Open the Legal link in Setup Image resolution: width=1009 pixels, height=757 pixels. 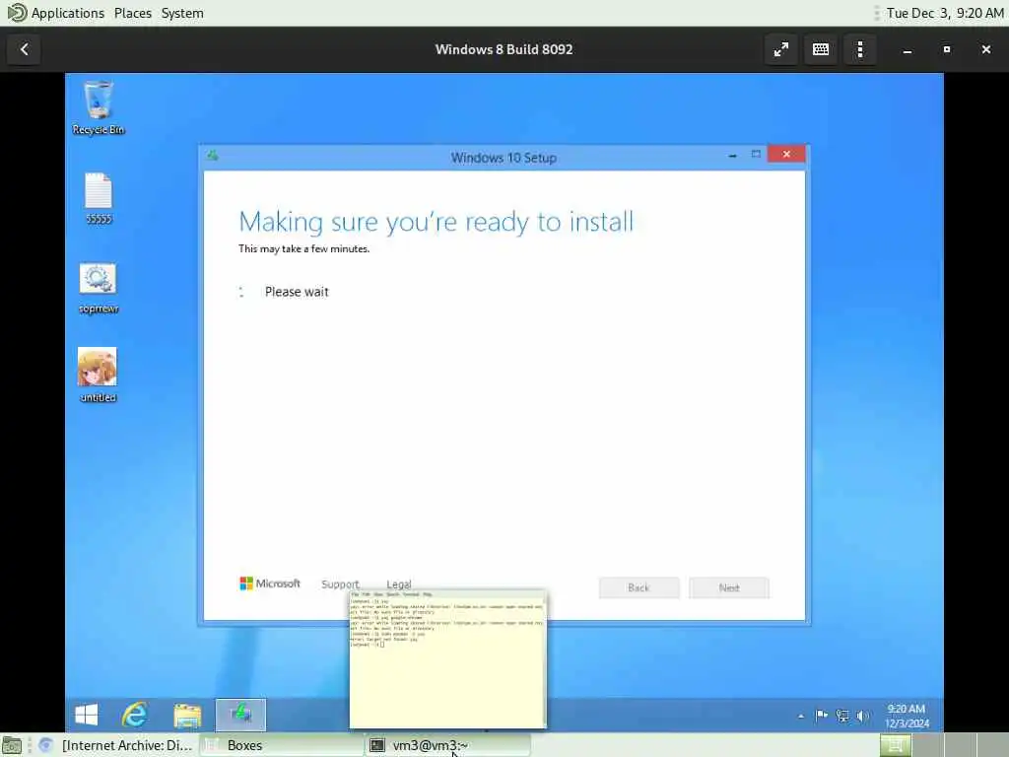[x=398, y=584]
